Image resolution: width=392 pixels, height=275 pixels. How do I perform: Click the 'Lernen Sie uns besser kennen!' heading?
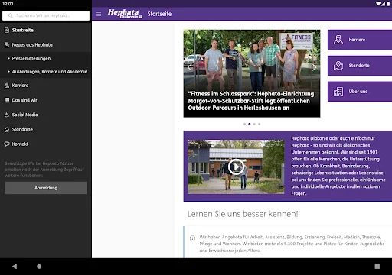click(243, 214)
